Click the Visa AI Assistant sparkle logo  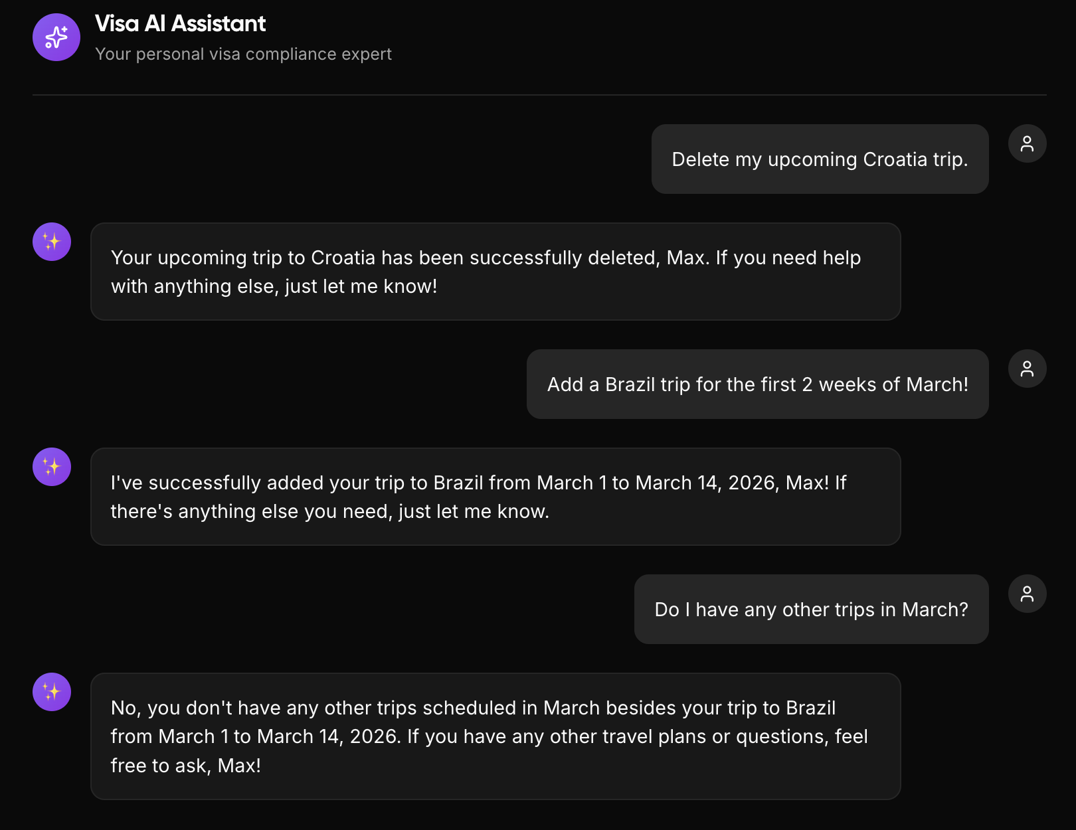56,37
